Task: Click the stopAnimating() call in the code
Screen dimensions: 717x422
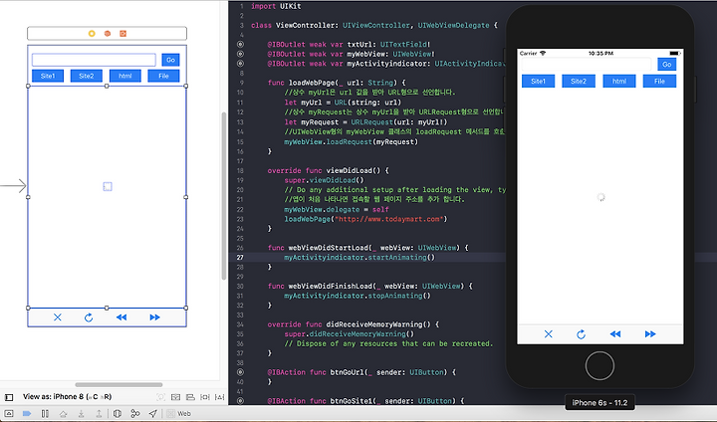Action: coord(401,296)
